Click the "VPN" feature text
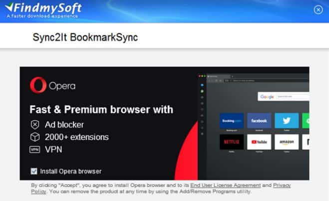Viewport: 329px width, 201px height. (53, 150)
